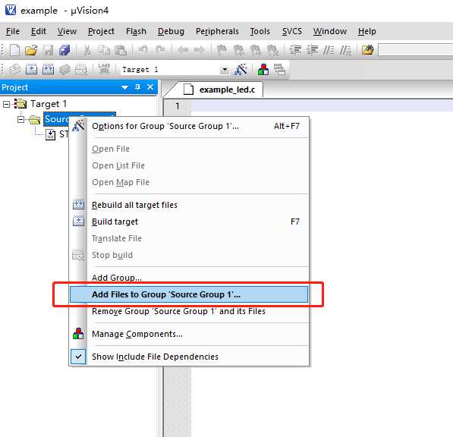Click the multi-project workspace toolbar icon
453x437 pixels.
click(279, 70)
